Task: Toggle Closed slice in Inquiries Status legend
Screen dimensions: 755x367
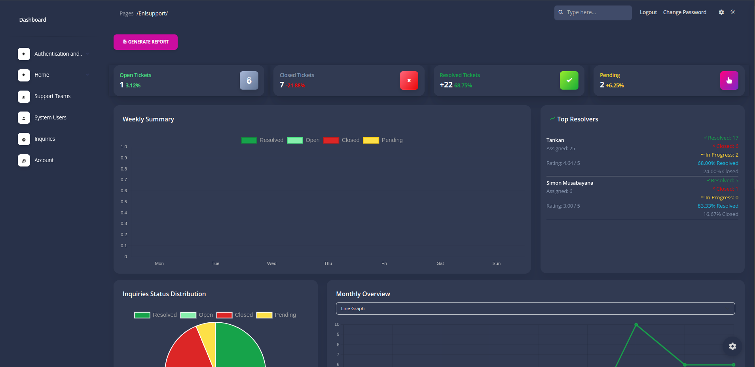Action: coord(234,315)
